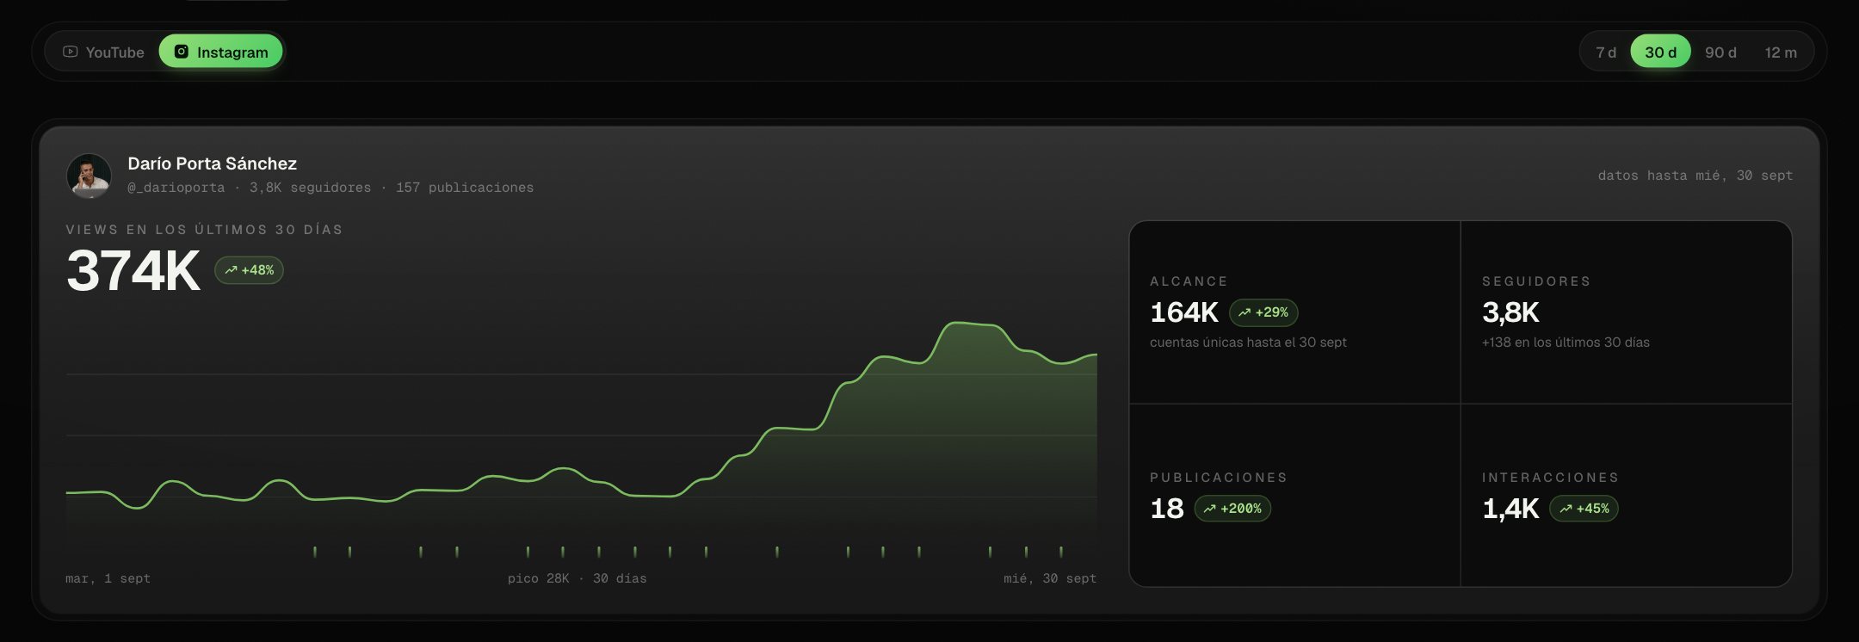
Task: Click the +29% Alcance badge
Action: 1263,312
